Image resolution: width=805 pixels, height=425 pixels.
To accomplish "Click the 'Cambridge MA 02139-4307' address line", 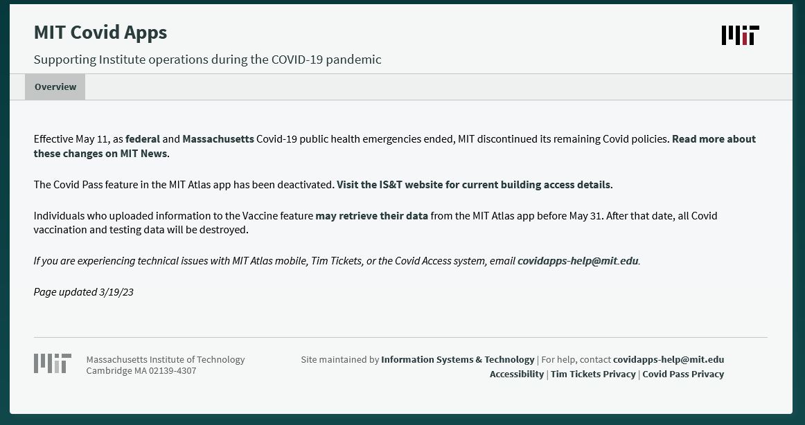I will click(x=141, y=370).
